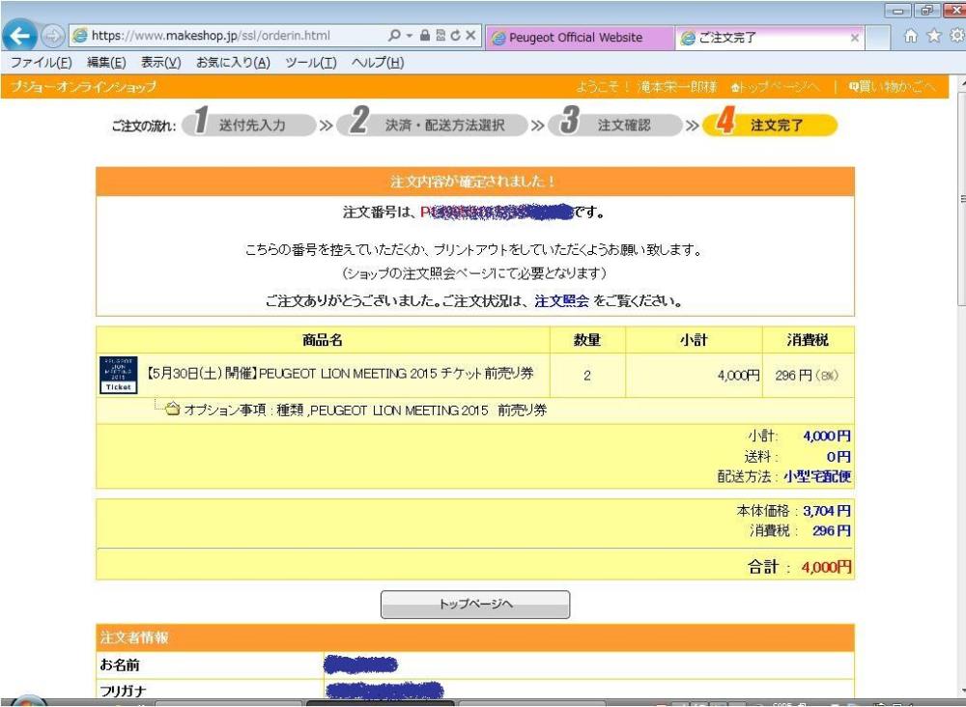This screenshot has height=707, width=966.
Task: Click the stop (X) icon in address bar
Action: point(470,36)
